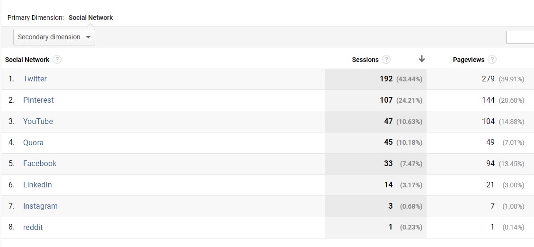Viewport: 534px width, 247px height.
Task: Open the reddit social network link
Action: 33,228
